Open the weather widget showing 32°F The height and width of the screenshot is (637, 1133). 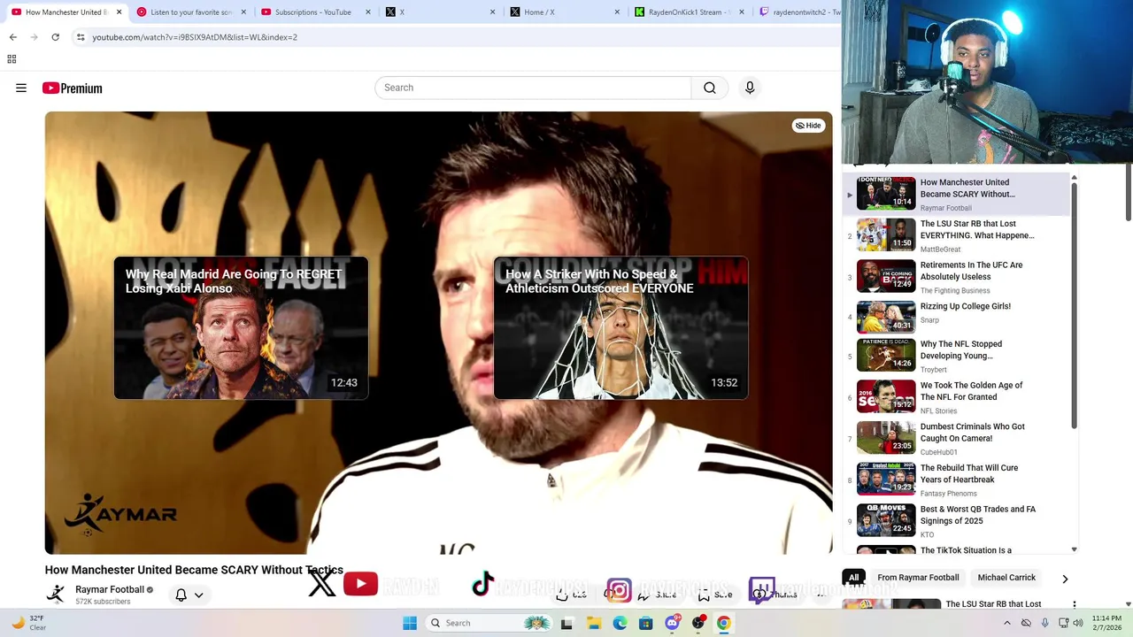27,623
